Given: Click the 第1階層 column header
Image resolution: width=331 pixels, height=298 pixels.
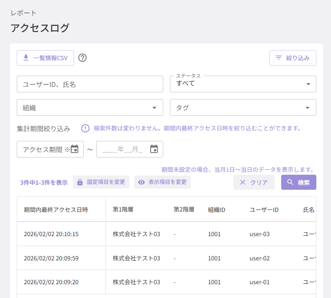Looking at the screenshot, I should (x=123, y=209).
